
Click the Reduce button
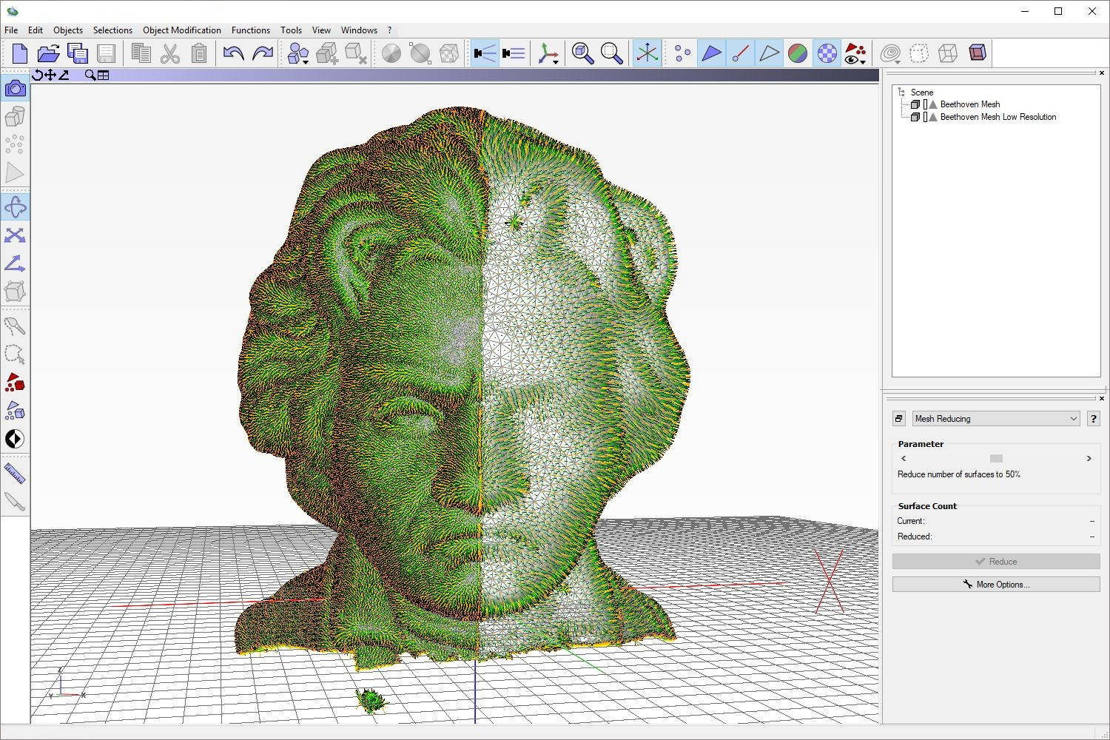[996, 562]
